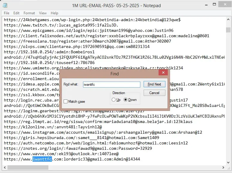Click the line starting "https://k12online.vn/"
The height and width of the screenshot is (173, 232).
click(53, 127)
